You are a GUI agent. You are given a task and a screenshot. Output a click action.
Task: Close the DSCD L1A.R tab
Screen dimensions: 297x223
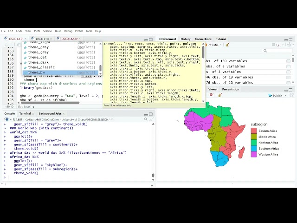coord(79,39)
